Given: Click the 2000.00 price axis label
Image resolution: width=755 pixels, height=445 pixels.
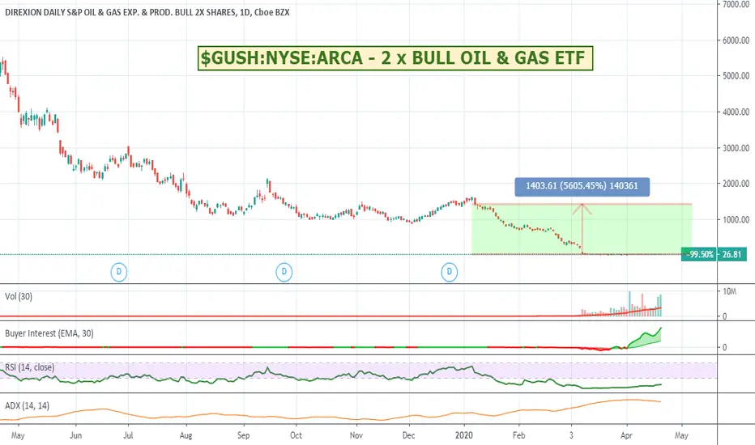Looking at the screenshot, I should coord(736,184).
